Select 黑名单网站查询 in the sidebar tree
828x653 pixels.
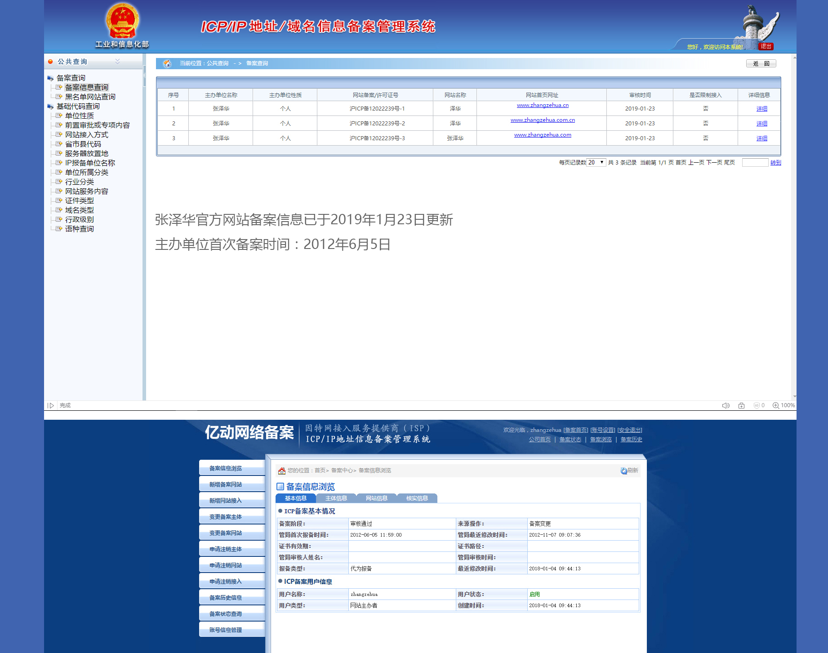(90, 97)
